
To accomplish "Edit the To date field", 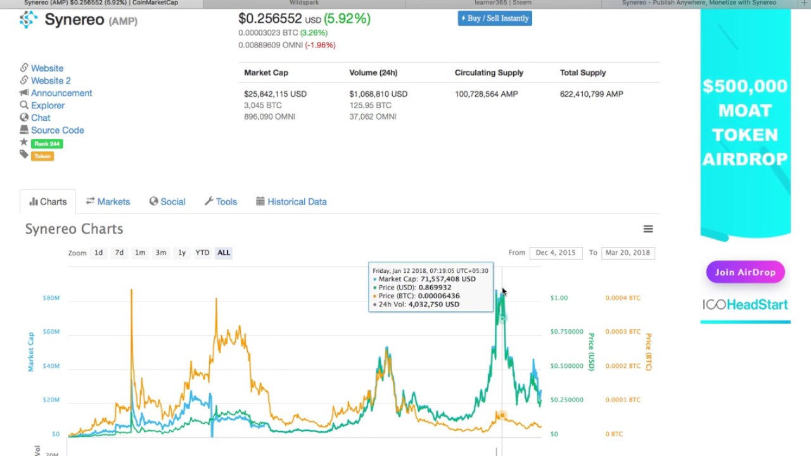I will click(x=628, y=253).
